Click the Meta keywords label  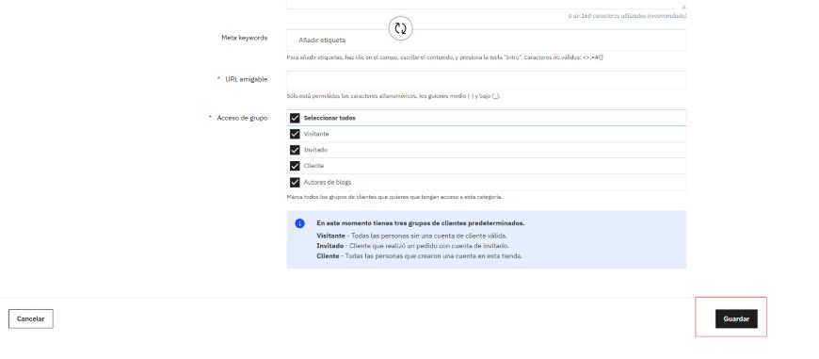click(x=245, y=38)
